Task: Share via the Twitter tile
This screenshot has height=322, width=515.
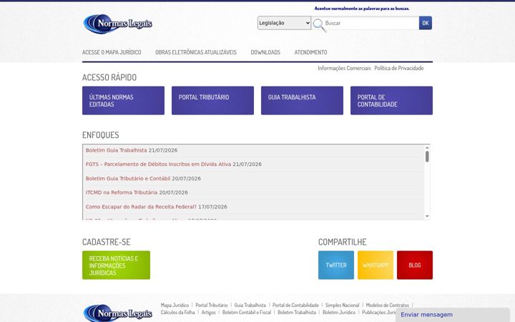Action: [336, 265]
